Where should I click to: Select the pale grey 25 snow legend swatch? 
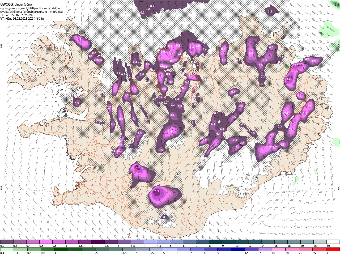[320, 242]
